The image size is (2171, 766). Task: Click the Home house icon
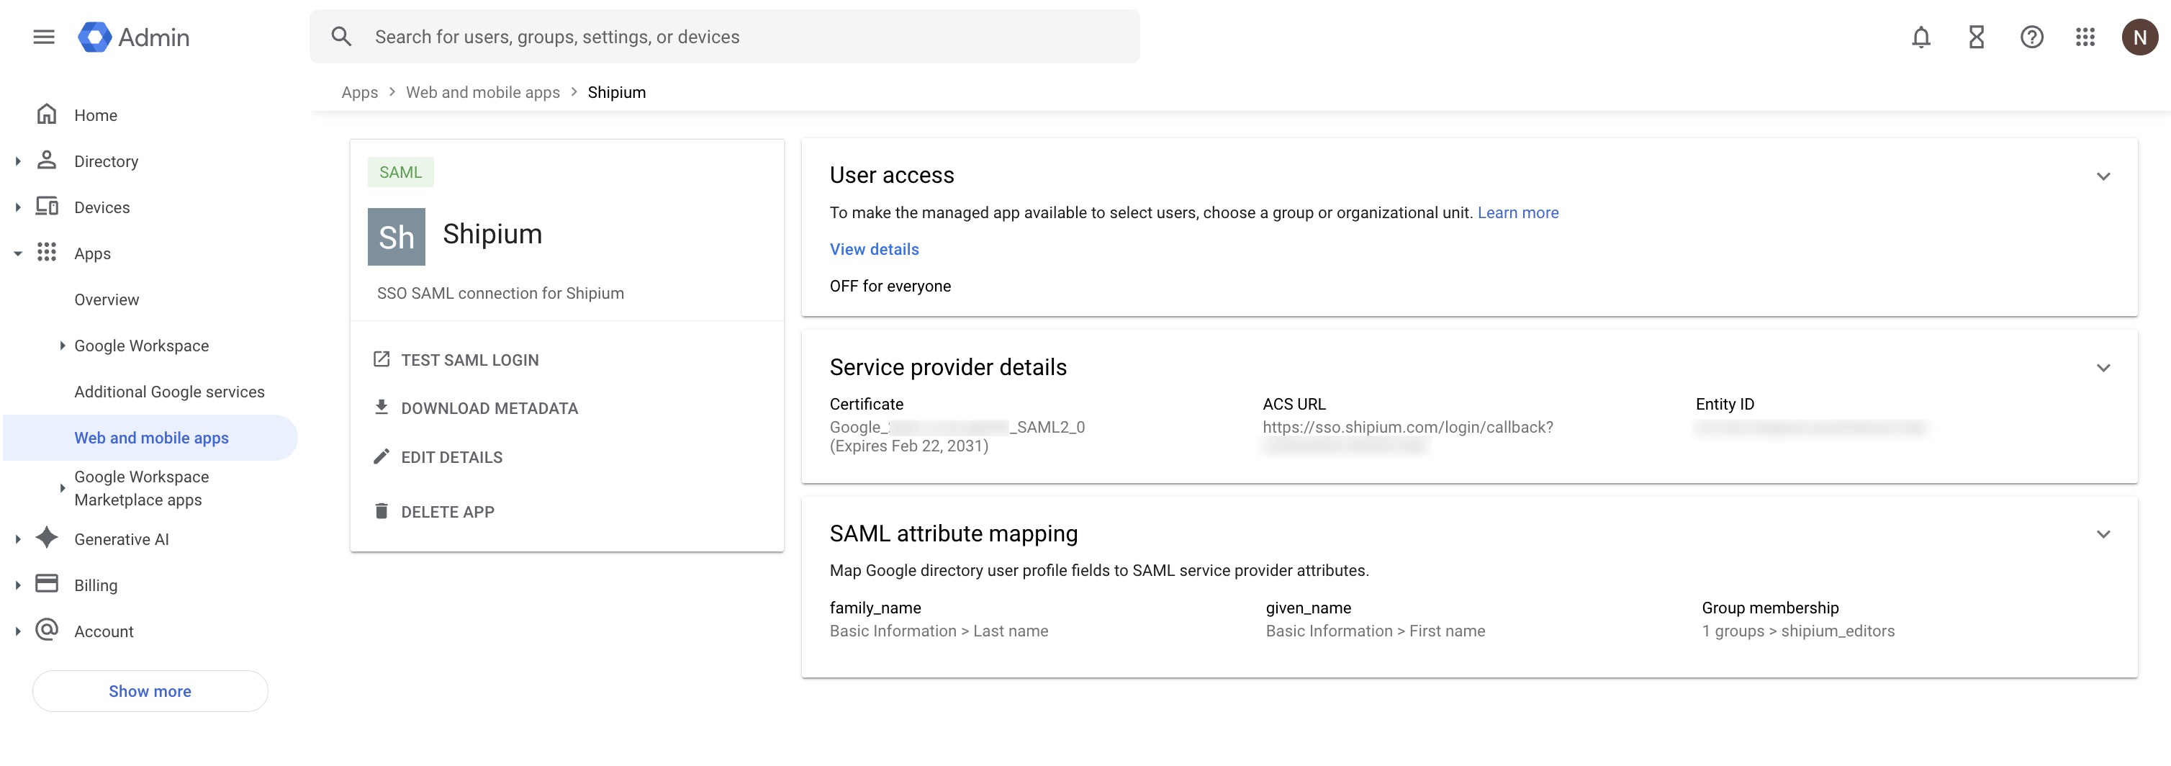coord(48,114)
